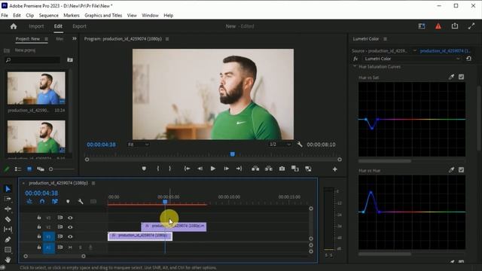Click Add Marker in Program monitor

(144, 169)
